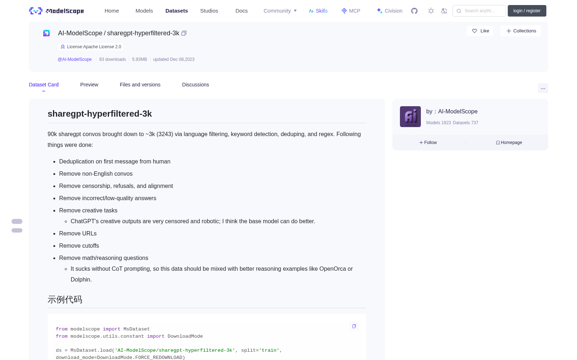The image size is (577, 360).
Task: Click the 'Models 1923' count text
Action: tap(439, 123)
